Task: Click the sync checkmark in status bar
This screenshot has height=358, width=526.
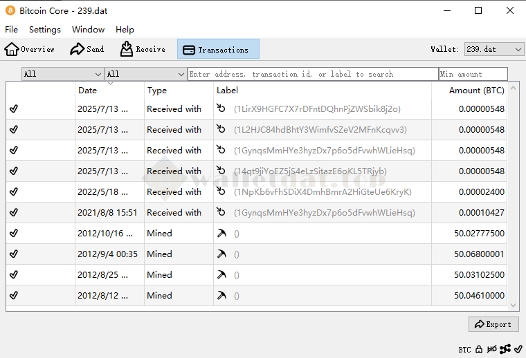Action: [518, 350]
